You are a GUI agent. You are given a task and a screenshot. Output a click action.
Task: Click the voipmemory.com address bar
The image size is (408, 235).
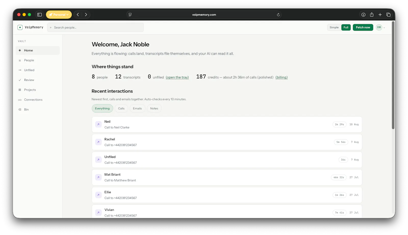204,15
